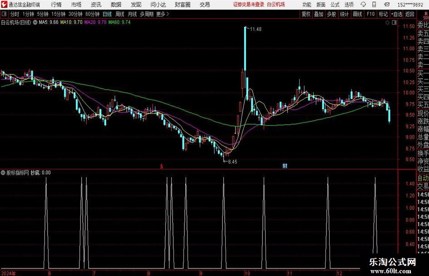Add stock with +自选 button
Screen dimensions: 429x276
(397, 14)
